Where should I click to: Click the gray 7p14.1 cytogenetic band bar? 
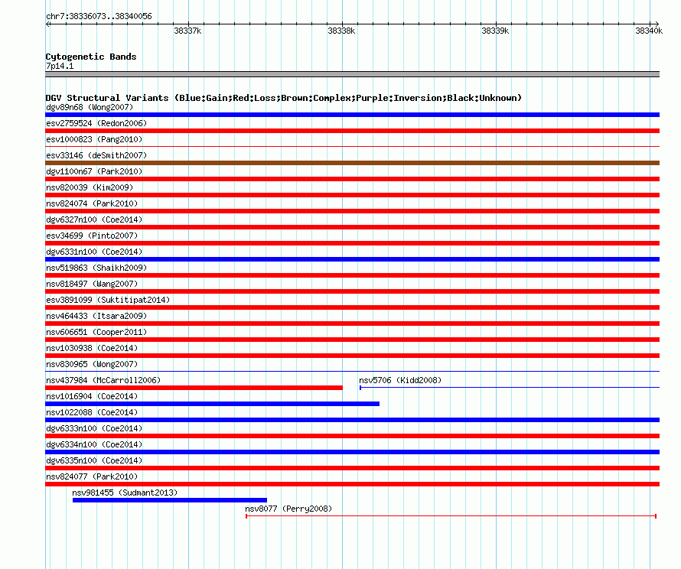click(x=352, y=74)
